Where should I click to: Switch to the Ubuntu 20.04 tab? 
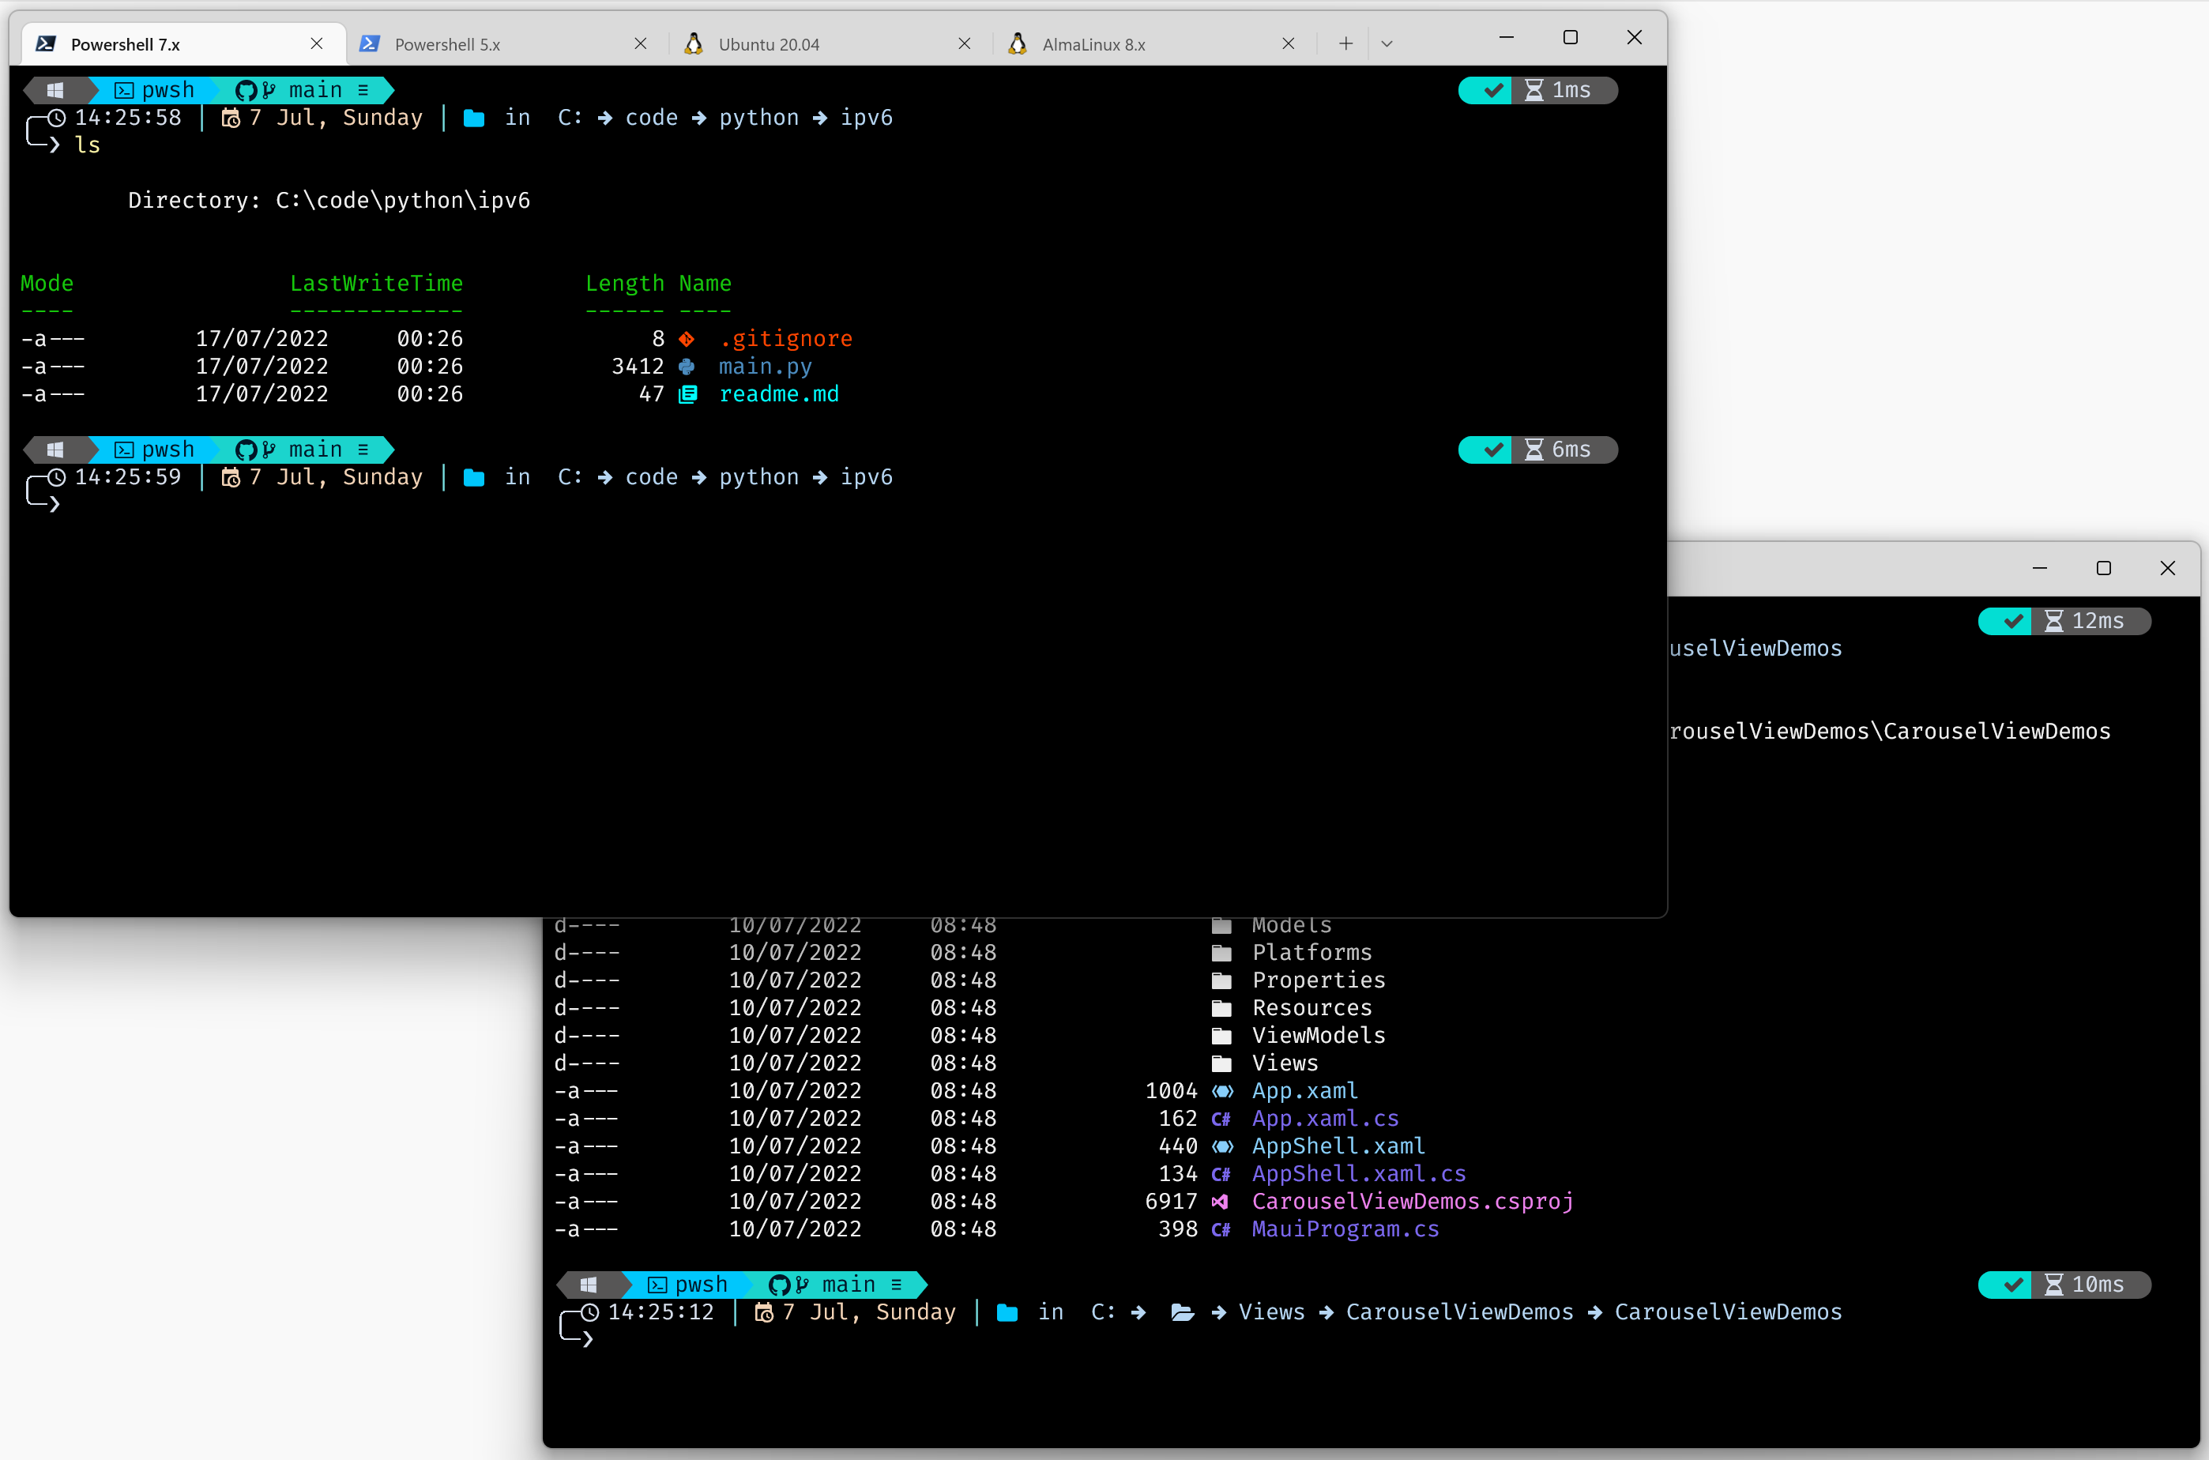click(x=768, y=43)
